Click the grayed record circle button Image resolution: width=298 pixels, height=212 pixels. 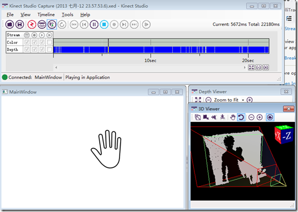coord(114,24)
